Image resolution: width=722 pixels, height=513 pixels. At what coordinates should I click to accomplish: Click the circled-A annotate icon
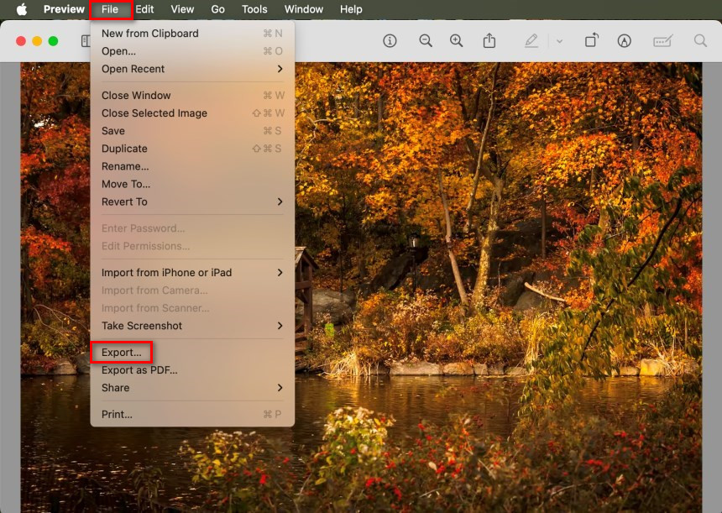pyautogui.click(x=625, y=39)
